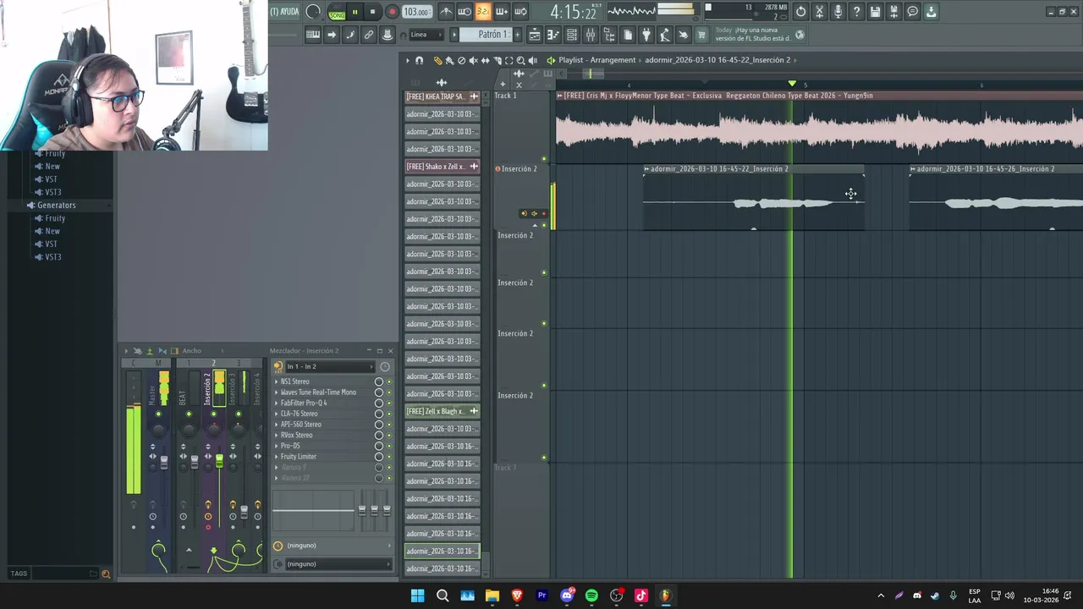The height and width of the screenshot is (609, 1083).
Task: Toggle the 3-2-1 countdown before recording
Action: tap(483, 12)
